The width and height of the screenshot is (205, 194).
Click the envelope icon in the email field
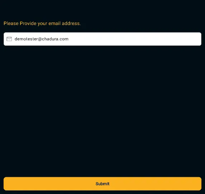[9, 39]
